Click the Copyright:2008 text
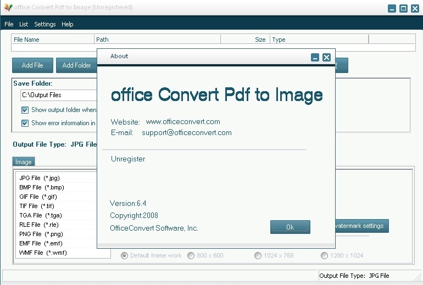 point(134,215)
